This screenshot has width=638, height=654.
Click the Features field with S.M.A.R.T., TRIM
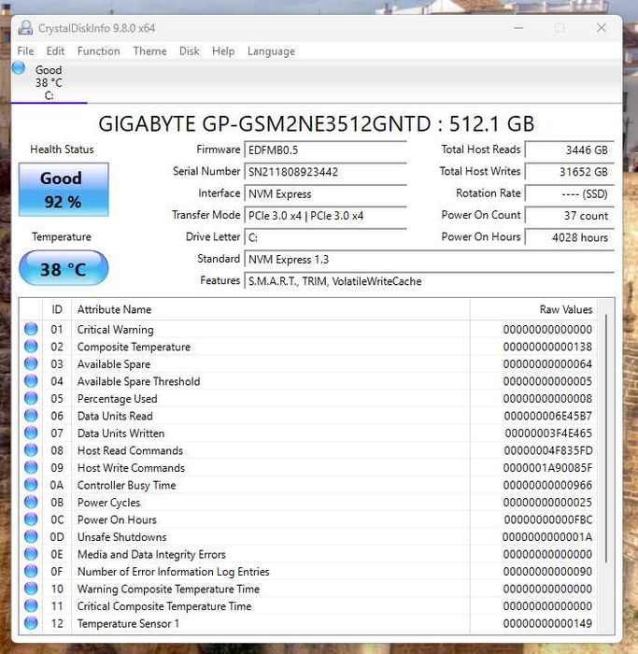pos(429,281)
